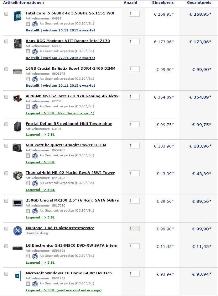The height and width of the screenshot is (296, 218).
Task: Click the Intel Core i5 processor thumbnail
Action: (17, 16)
